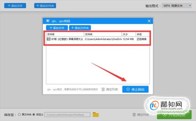Click the qlv、qsv转码 dialog title icon
This screenshot has width=196, height=121.
48,21
